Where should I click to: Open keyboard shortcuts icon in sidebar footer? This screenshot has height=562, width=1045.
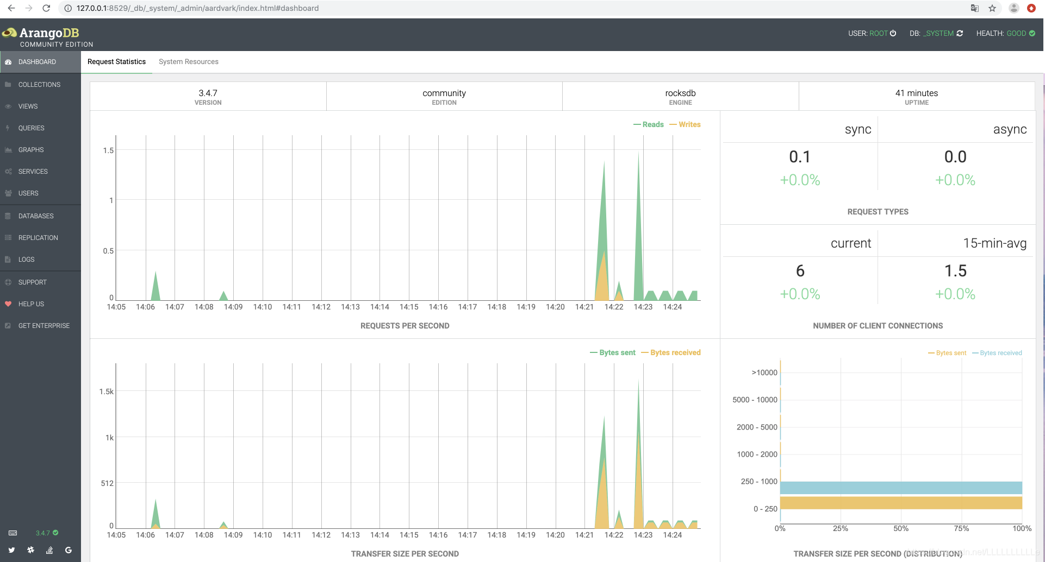(13, 533)
